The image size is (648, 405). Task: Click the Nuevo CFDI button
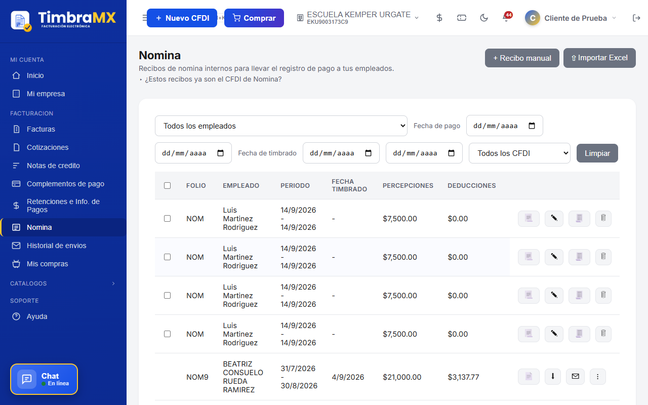[x=182, y=18]
